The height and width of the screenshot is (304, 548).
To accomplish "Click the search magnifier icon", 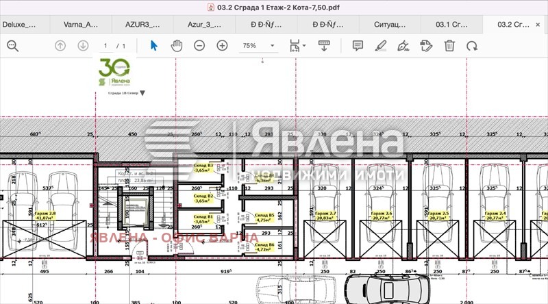I will coord(12,46).
